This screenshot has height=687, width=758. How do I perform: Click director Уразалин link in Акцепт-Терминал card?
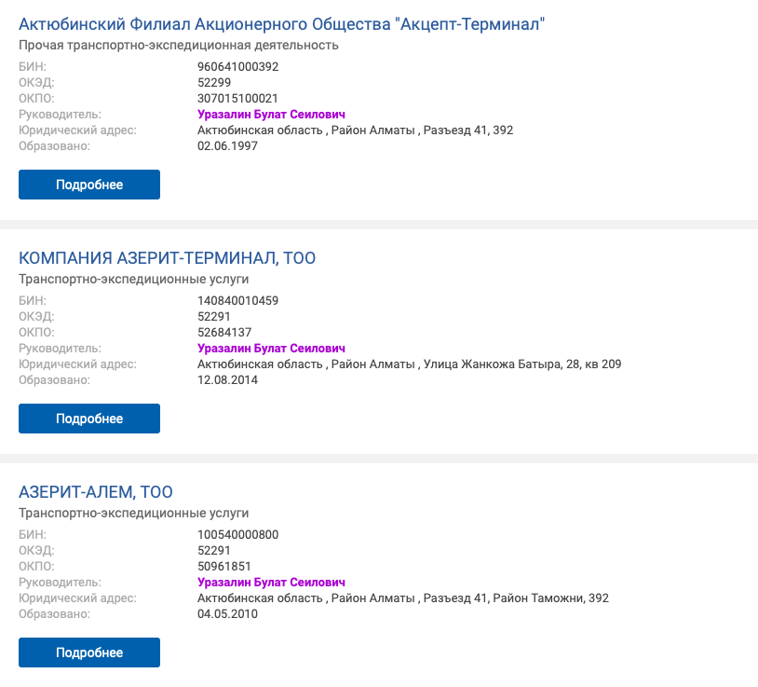271,115
